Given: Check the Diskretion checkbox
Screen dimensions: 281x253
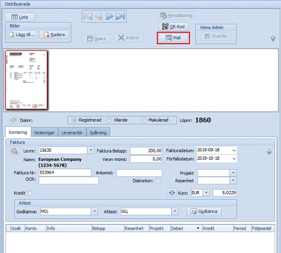Looking at the screenshot, I should click(x=158, y=181).
